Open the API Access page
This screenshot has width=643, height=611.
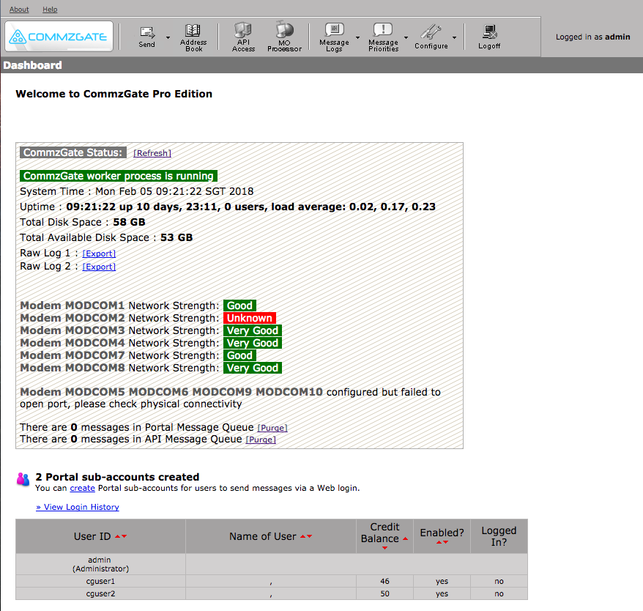243,37
